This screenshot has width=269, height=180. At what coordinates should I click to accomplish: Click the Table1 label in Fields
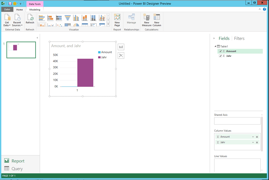(x=224, y=46)
